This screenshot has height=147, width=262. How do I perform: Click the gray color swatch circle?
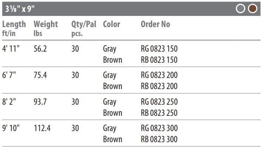coord(241,9)
